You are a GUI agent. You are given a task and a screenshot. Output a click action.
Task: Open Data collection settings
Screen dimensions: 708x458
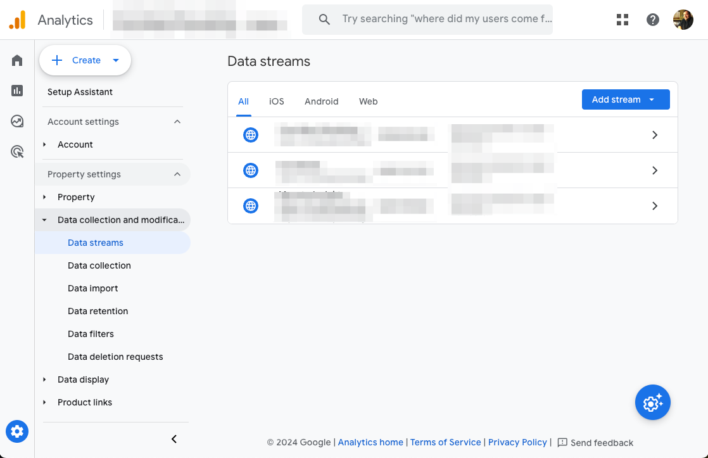click(99, 265)
